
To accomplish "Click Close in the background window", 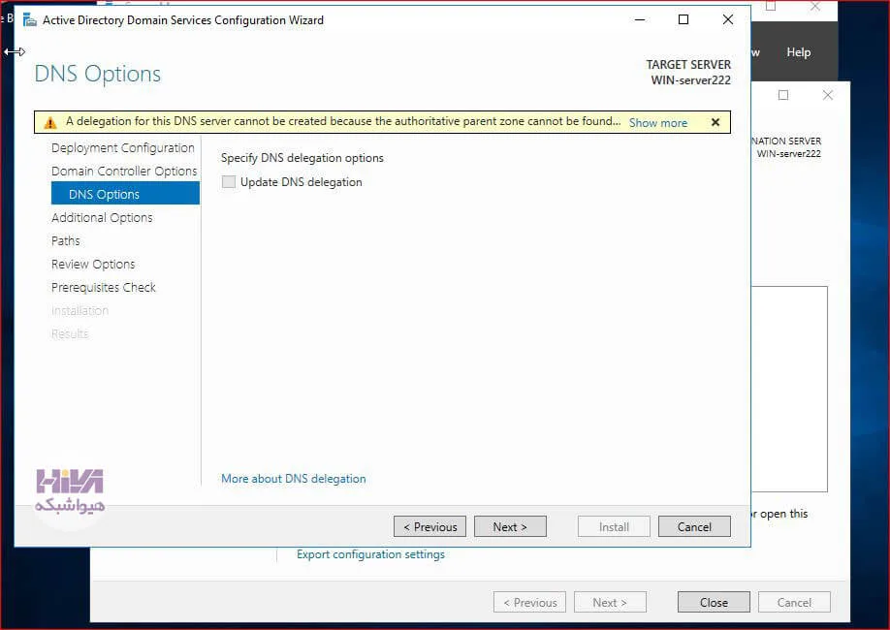I will click(714, 602).
